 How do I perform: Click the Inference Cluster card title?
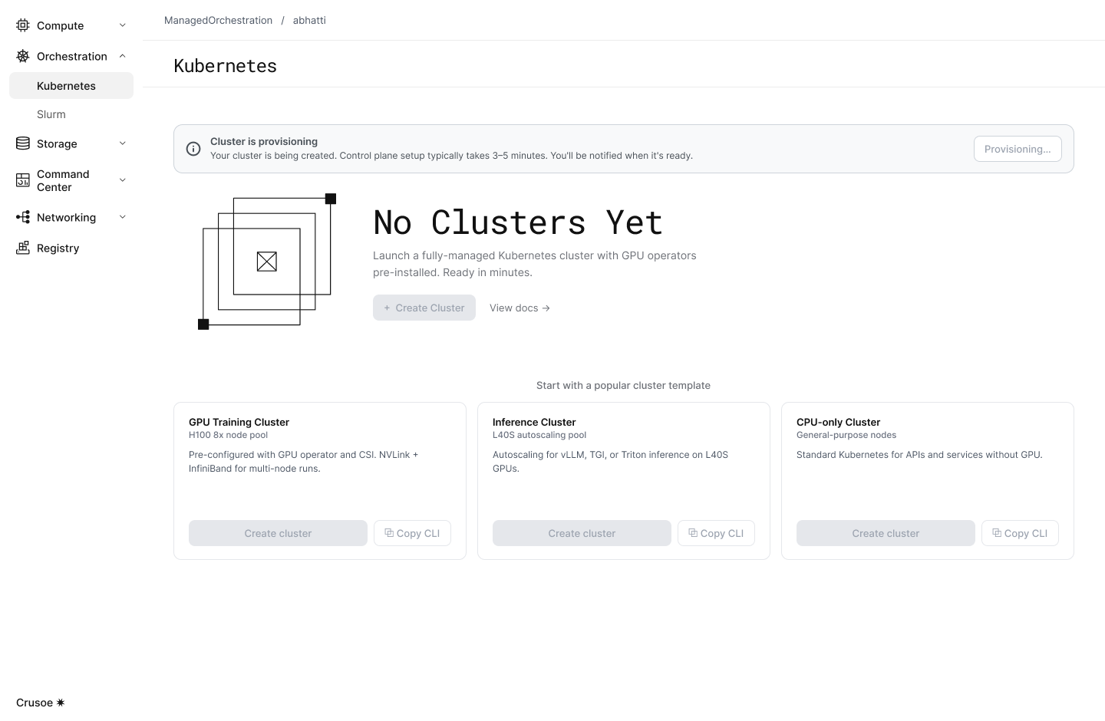(534, 422)
